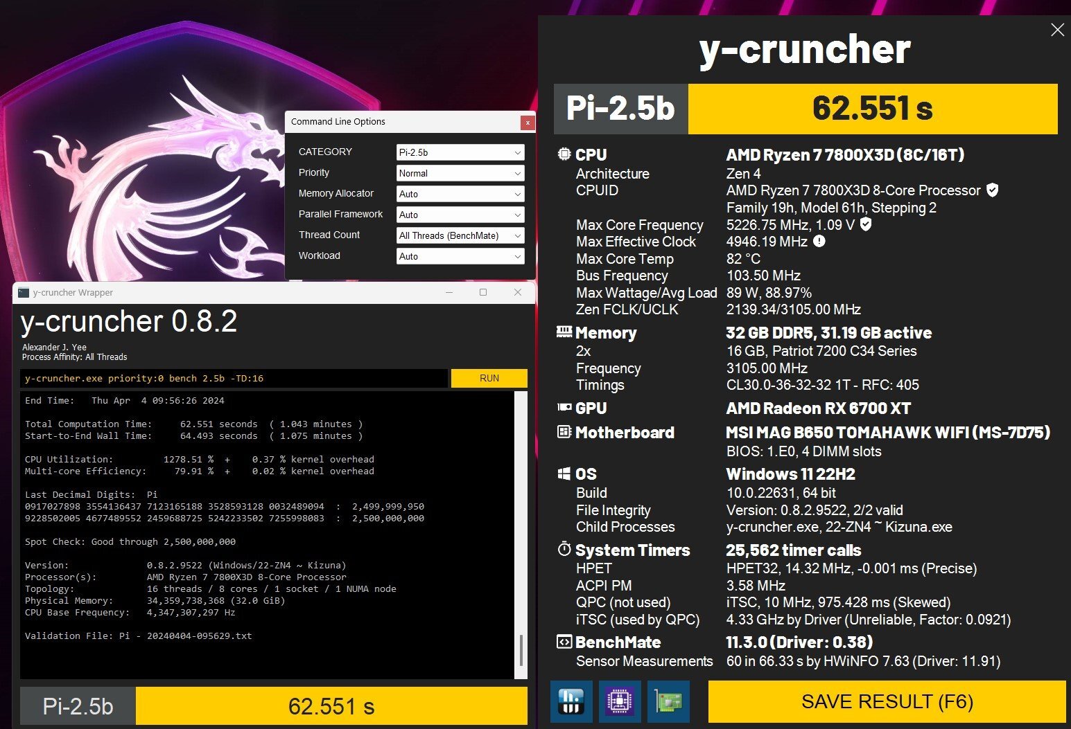Open the Thread Count dropdown
The image size is (1071, 729).
(x=460, y=235)
